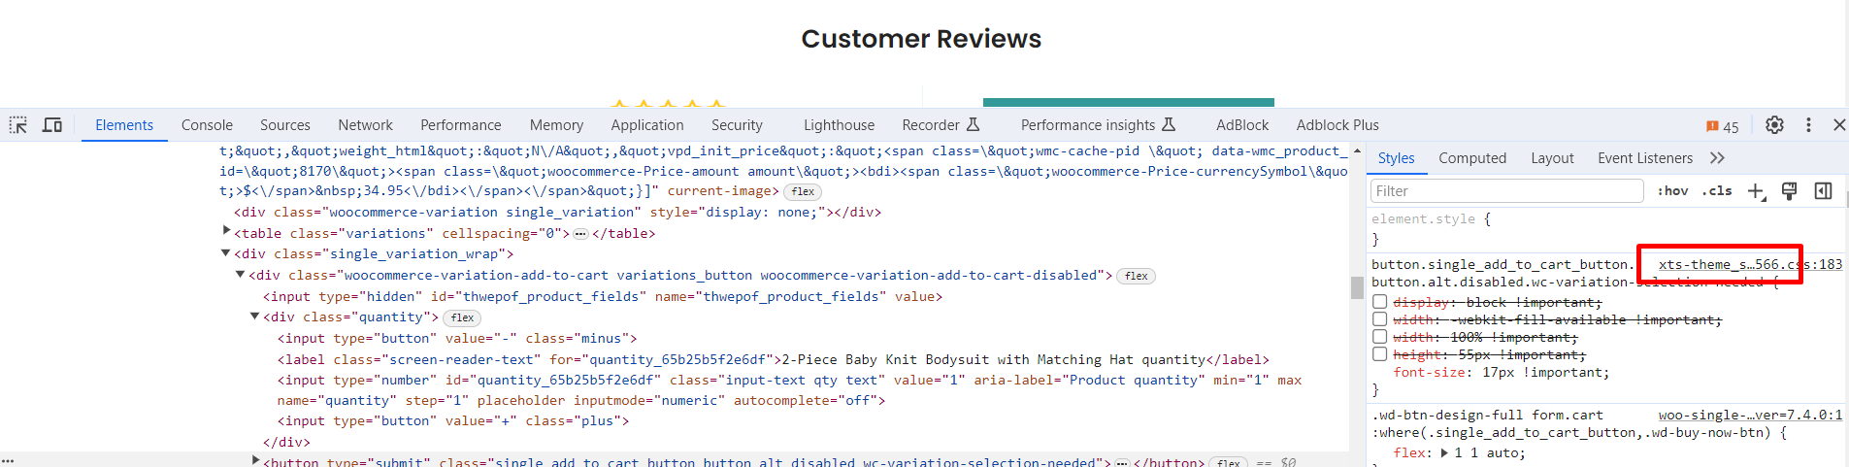Expand the flex shorthand value triangle
Viewport: 1849px width, 467px height.
1444,453
